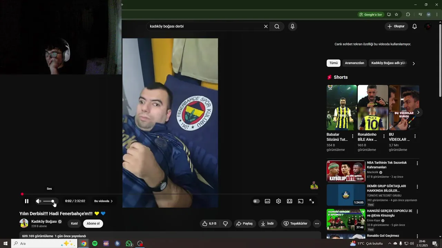This screenshot has height=248, width=442.
Task: Open Chrome profile 'M' avatar
Action: tap(429, 14)
